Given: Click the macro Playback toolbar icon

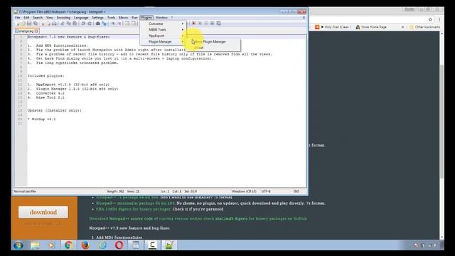Looking at the screenshot, I should [x=206, y=23].
